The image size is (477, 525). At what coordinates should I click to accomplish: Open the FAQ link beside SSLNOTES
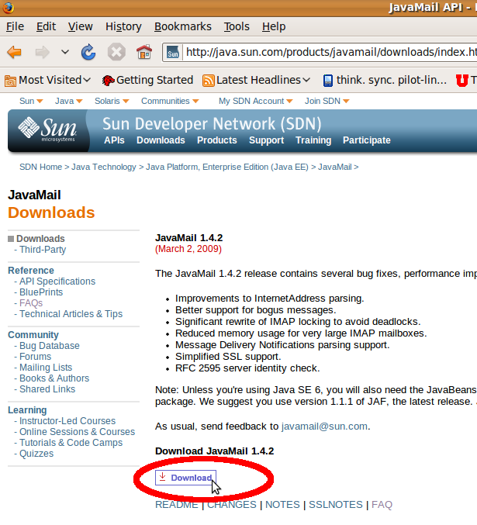click(382, 505)
